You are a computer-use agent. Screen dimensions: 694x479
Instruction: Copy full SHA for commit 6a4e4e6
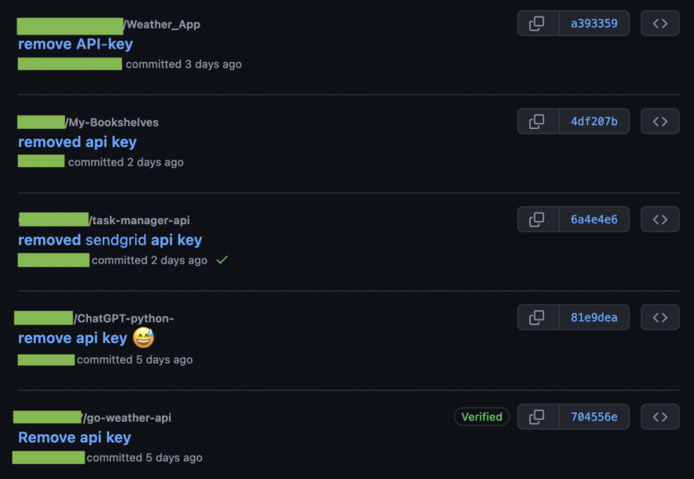(x=537, y=220)
